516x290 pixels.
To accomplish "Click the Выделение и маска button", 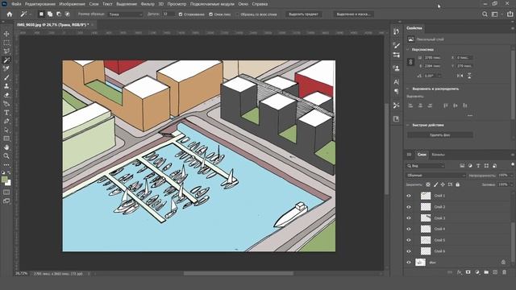I will pos(353,14).
